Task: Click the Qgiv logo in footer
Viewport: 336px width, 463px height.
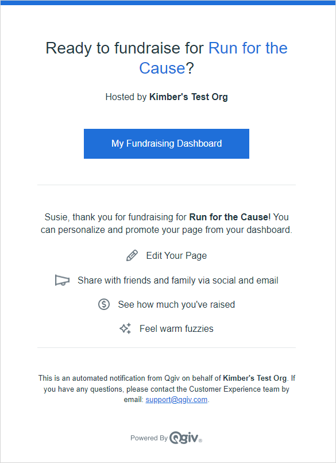Action: (186, 438)
